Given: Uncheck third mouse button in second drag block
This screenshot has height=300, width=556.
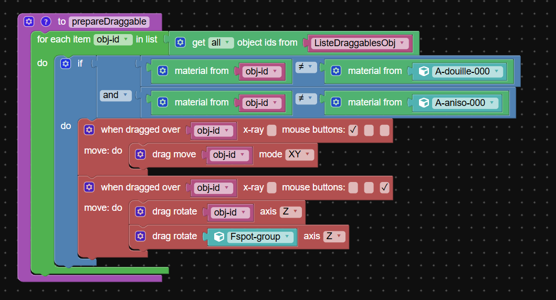Looking at the screenshot, I should tap(385, 188).
